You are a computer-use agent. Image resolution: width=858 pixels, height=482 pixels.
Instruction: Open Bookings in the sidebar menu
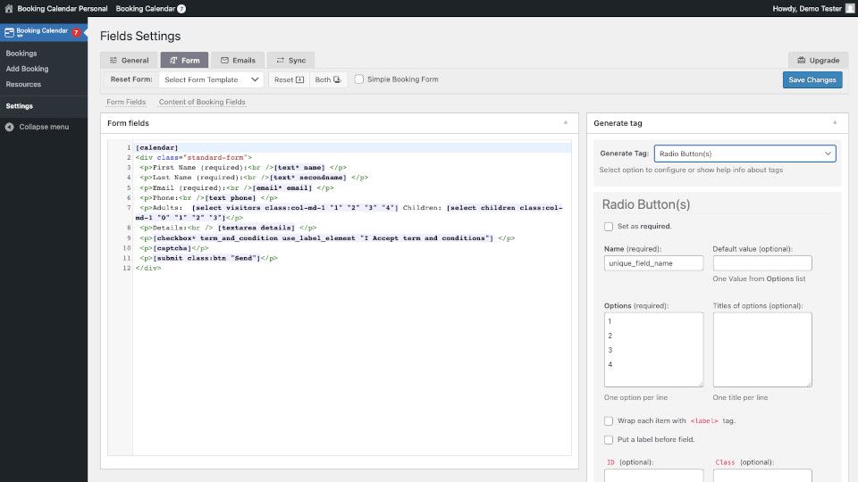click(21, 53)
